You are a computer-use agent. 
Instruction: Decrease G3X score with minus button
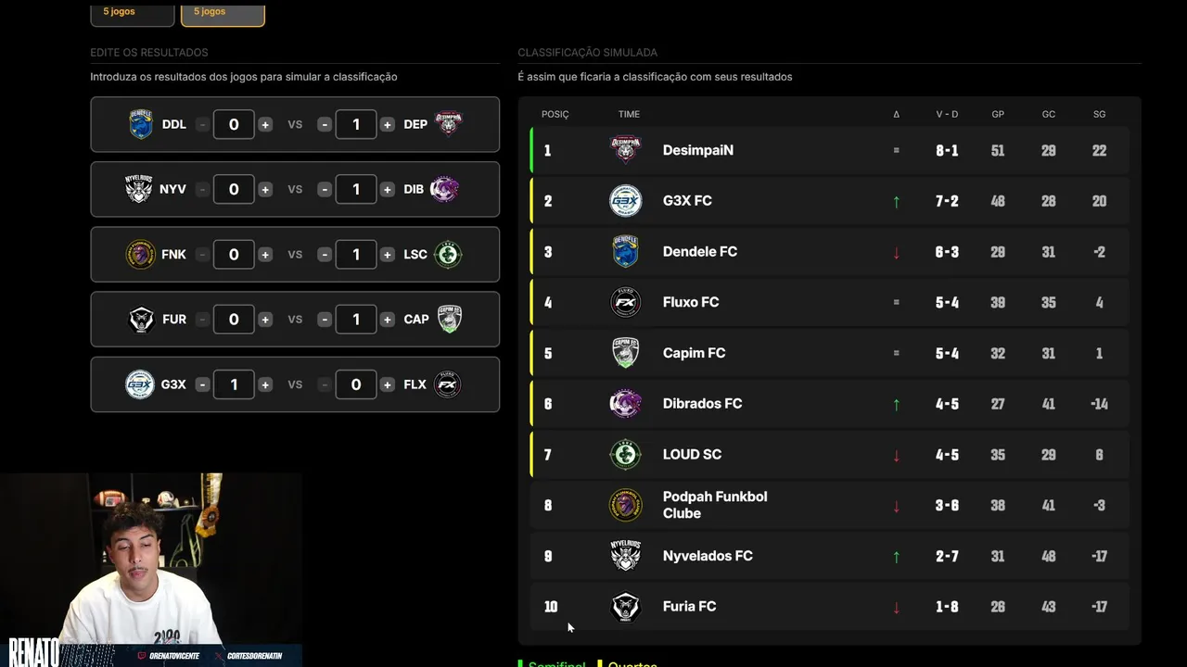202,384
